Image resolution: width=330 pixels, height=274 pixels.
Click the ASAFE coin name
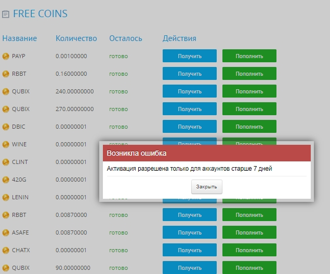(x=20, y=232)
